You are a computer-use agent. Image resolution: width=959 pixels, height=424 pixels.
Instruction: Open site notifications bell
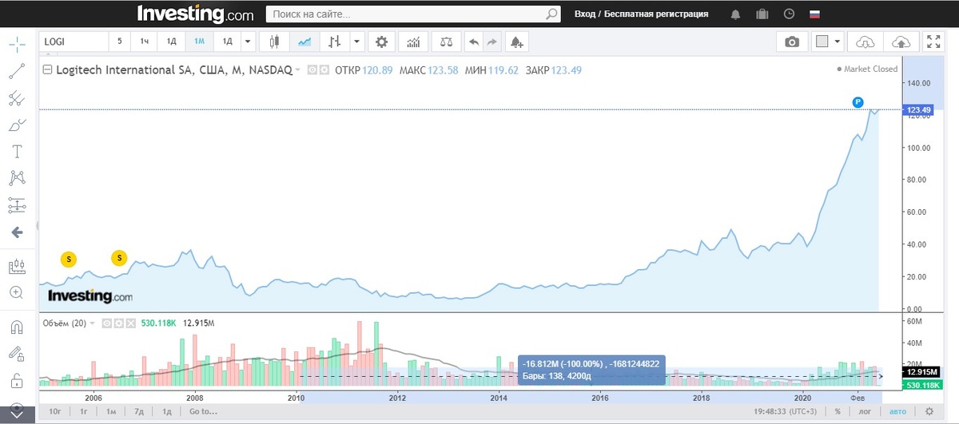pos(735,14)
